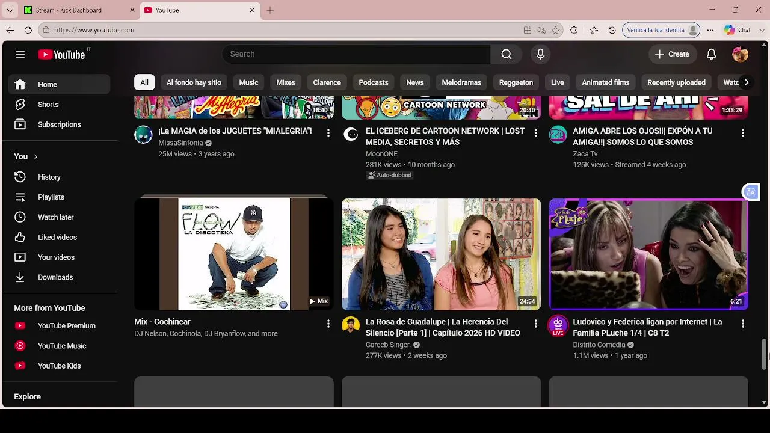Open more options for Cartoon Network iceberg video
The width and height of the screenshot is (770, 433).
coord(536,132)
